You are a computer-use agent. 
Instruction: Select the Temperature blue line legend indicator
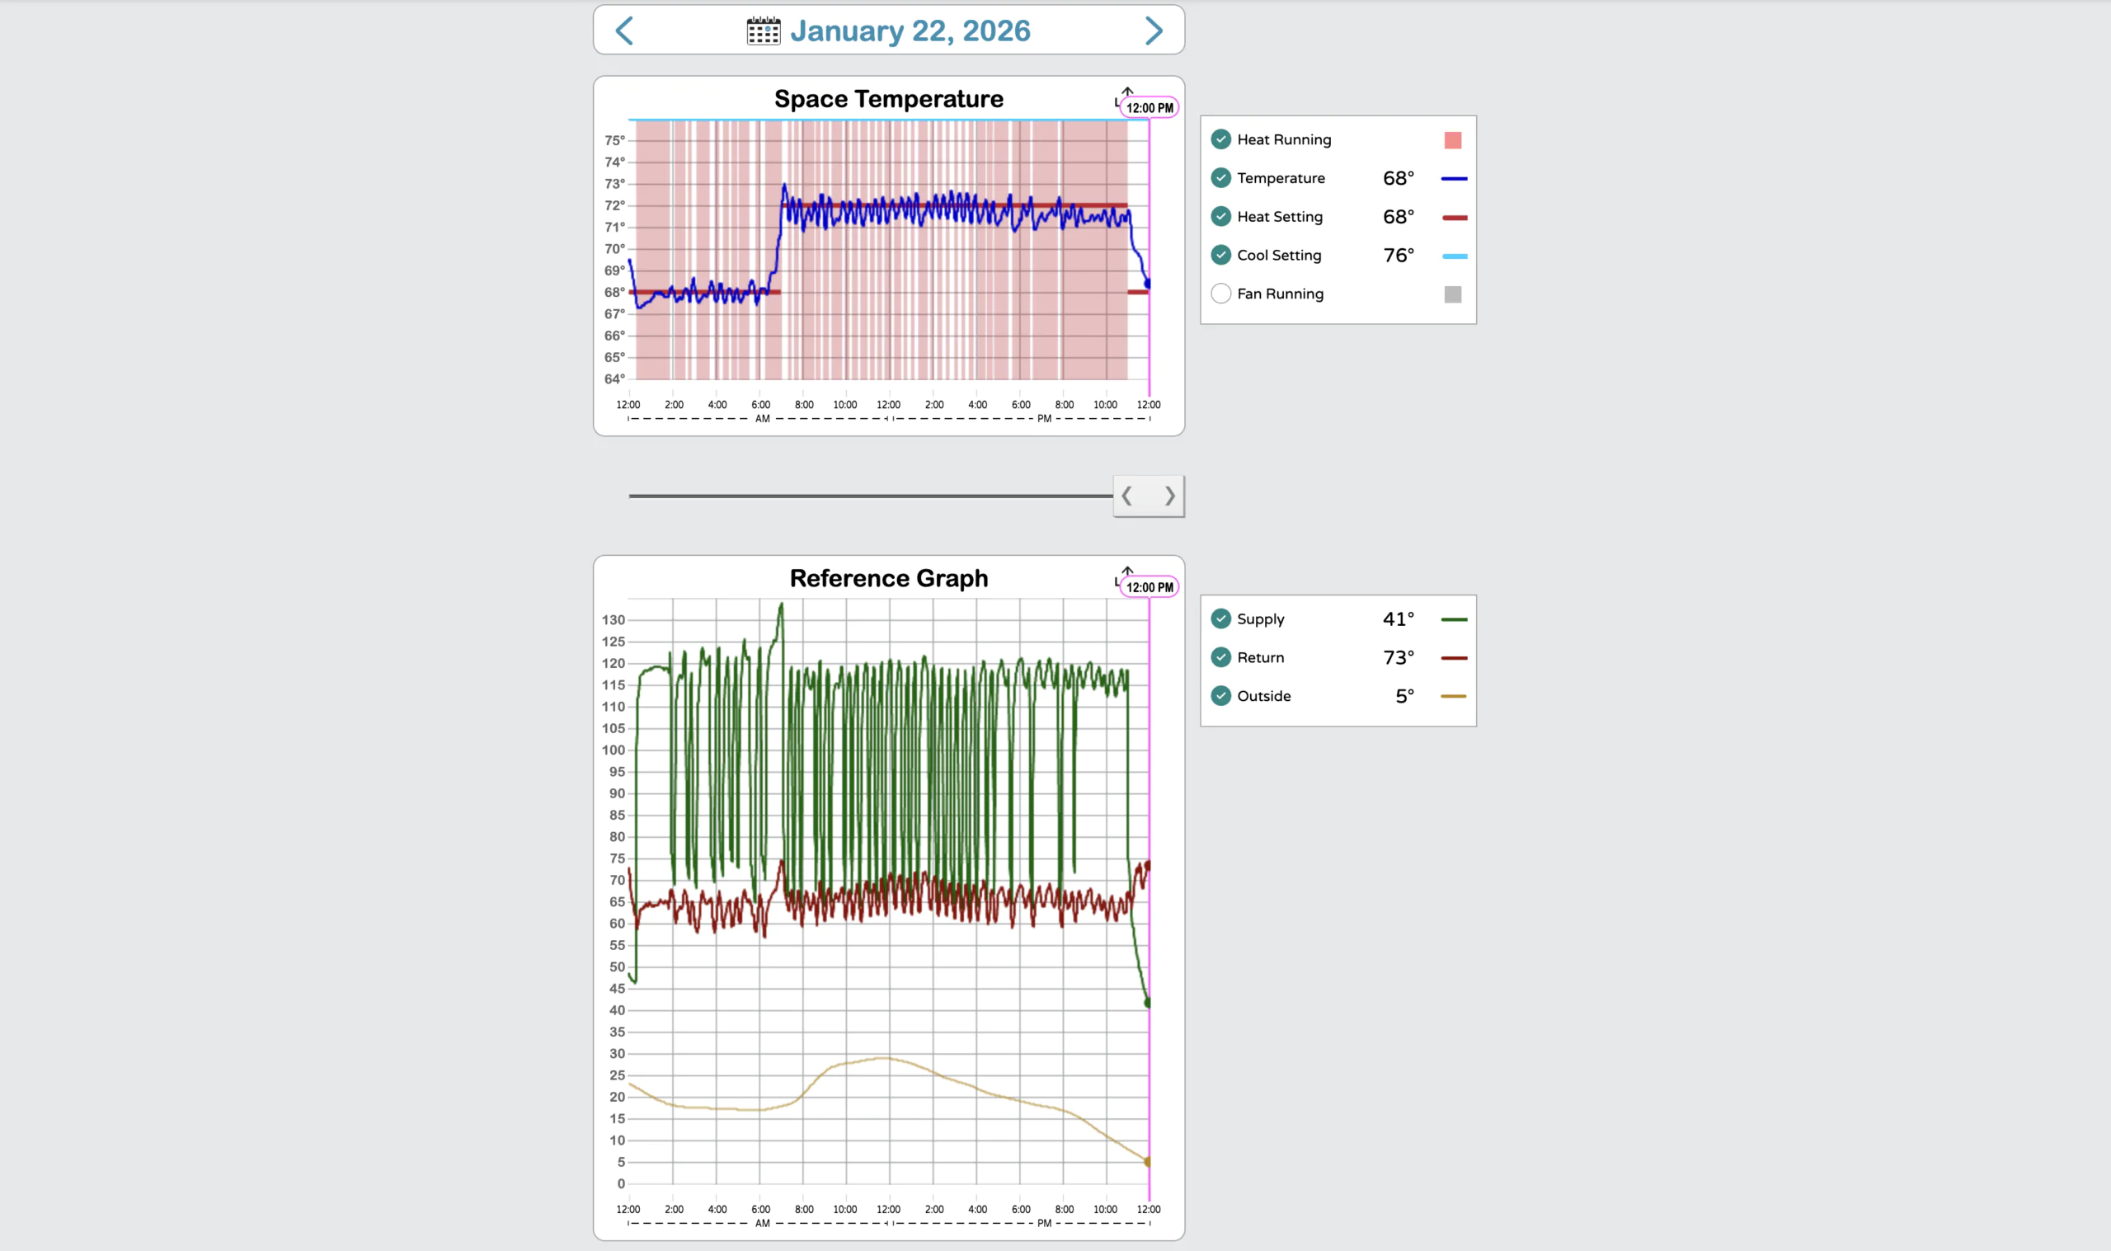point(1453,178)
